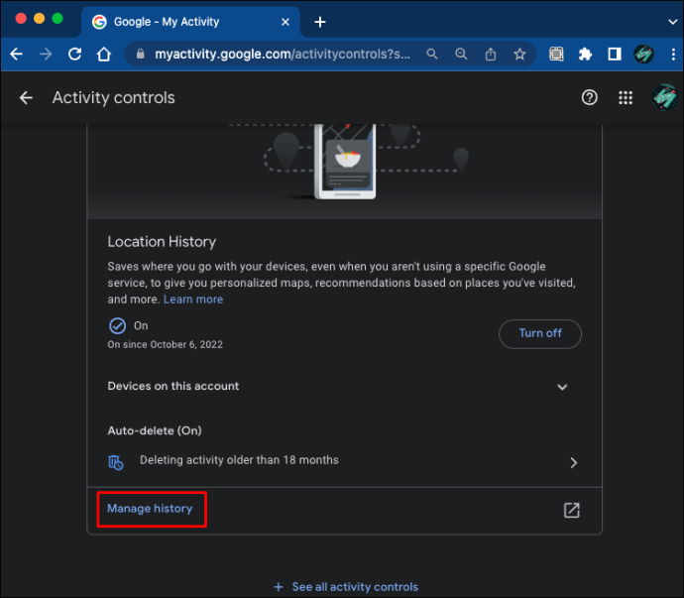Go back with the browser back arrow
Screen dimensions: 684x598
17,55
